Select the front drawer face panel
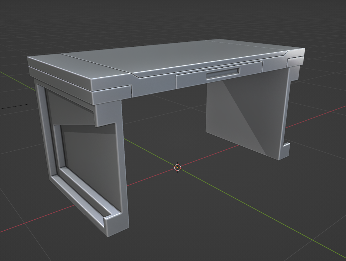 point(219,75)
